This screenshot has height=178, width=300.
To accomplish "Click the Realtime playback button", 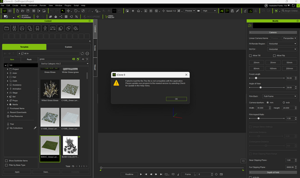I will (129, 174).
